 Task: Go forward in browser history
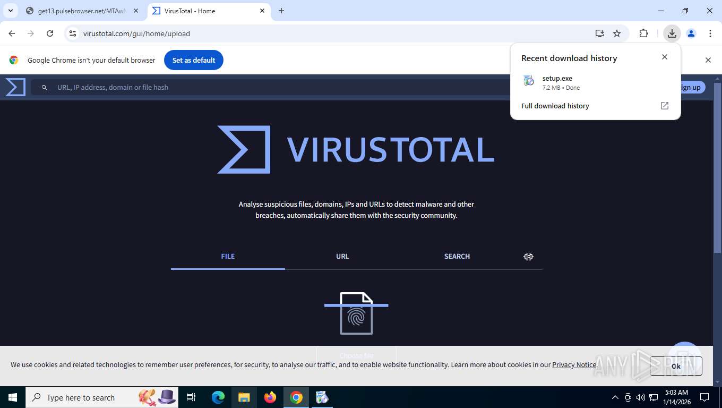[31, 33]
